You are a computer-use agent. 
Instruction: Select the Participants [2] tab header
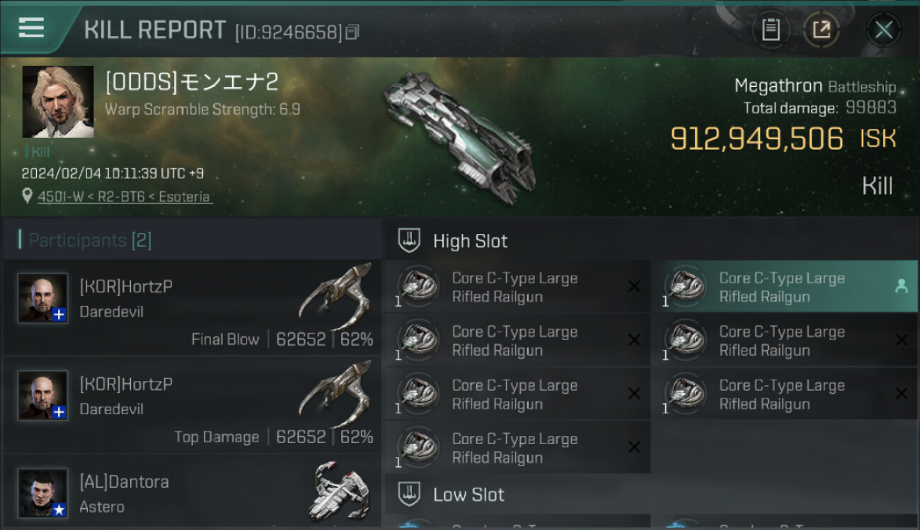tap(90, 240)
